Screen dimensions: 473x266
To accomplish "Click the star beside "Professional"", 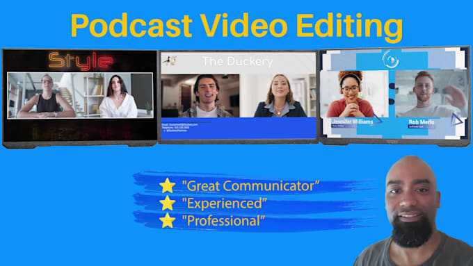I will click(x=168, y=221).
